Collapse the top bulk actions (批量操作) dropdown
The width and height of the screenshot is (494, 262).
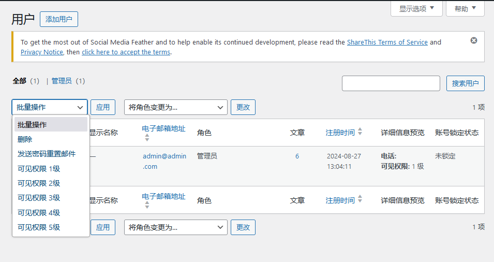click(x=50, y=107)
